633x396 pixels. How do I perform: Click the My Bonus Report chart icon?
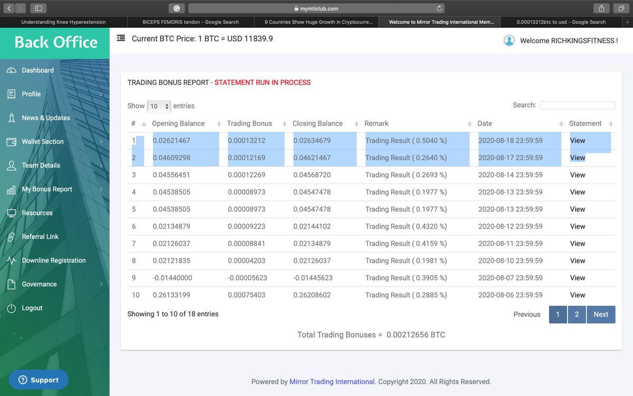pyautogui.click(x=11, y=189)
